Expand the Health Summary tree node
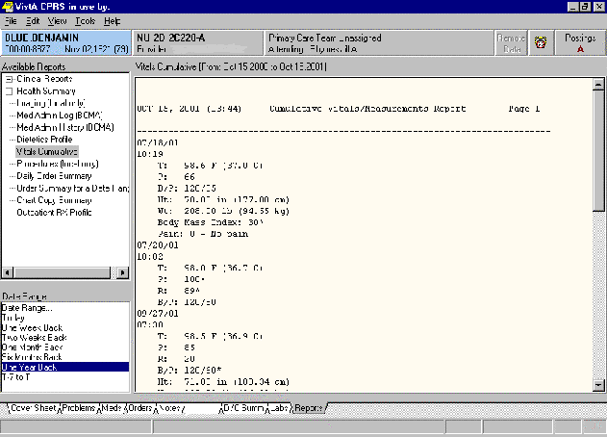607x437 pixels. point(9,91)
